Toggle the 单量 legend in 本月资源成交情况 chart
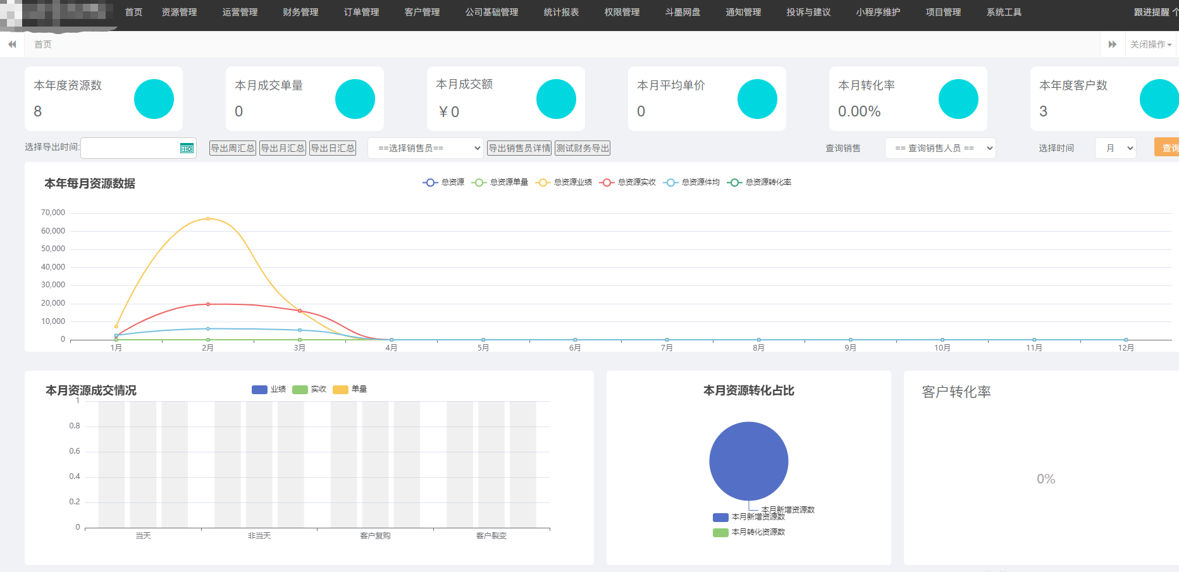Viewport: 1179px width, 572px height. point(351,389)
